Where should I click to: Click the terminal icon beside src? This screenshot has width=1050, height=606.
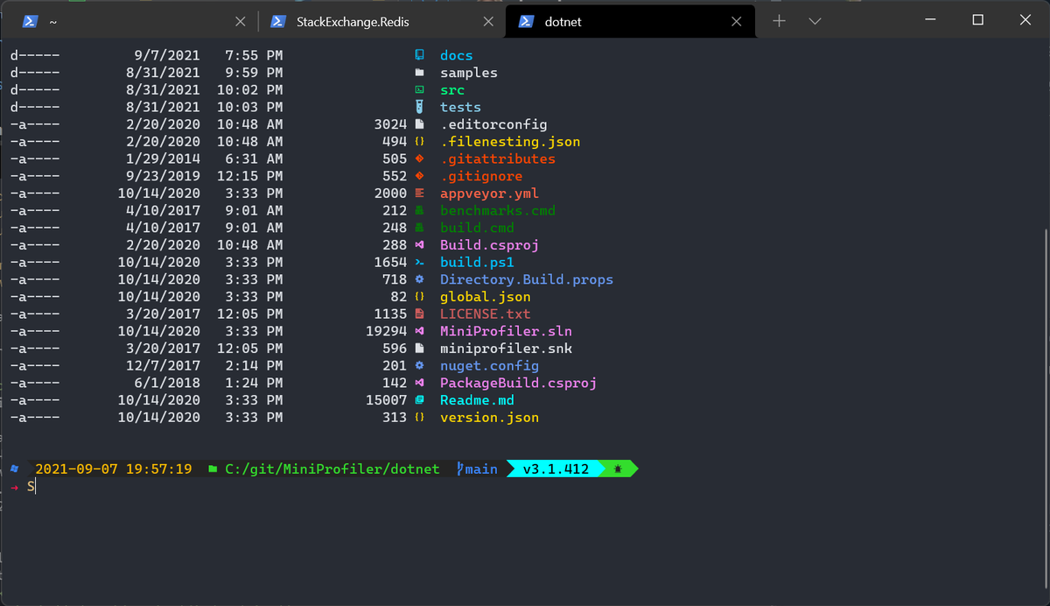[x=419, y=90]
